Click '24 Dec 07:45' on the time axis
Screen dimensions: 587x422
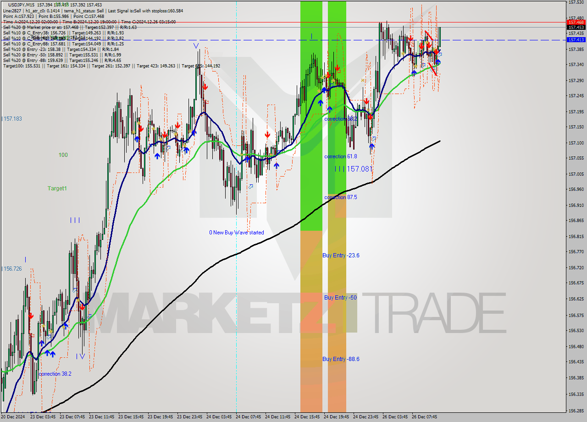pyautogui.click(x=248, y=417)
